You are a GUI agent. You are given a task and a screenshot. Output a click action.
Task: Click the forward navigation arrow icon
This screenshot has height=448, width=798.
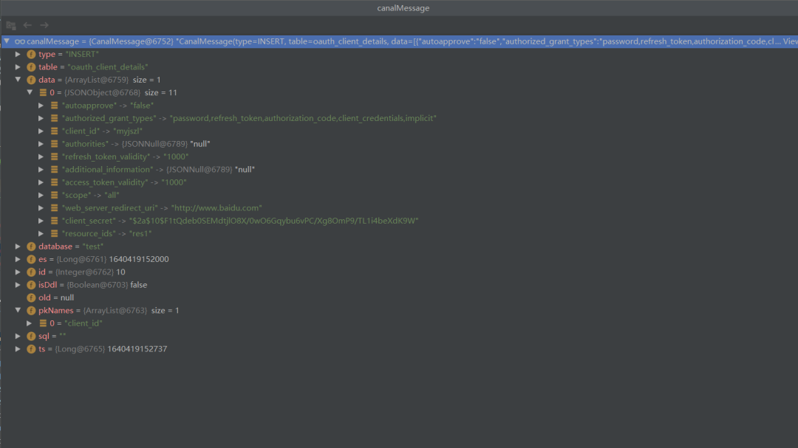pos(44,25)
